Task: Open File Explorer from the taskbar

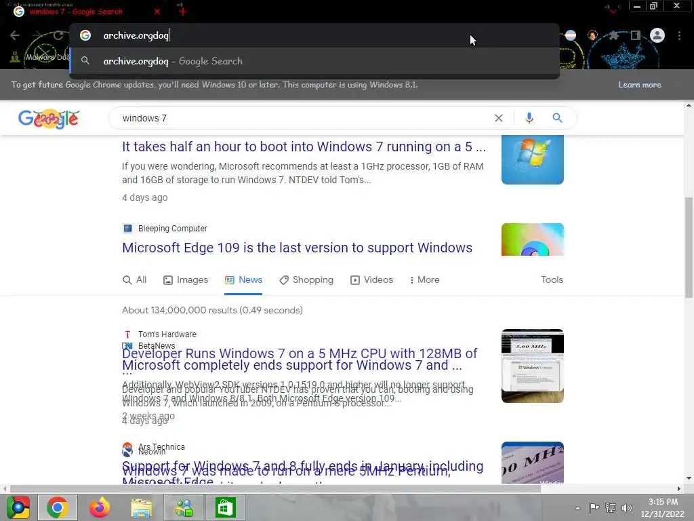Action: [x=142, y=507]
